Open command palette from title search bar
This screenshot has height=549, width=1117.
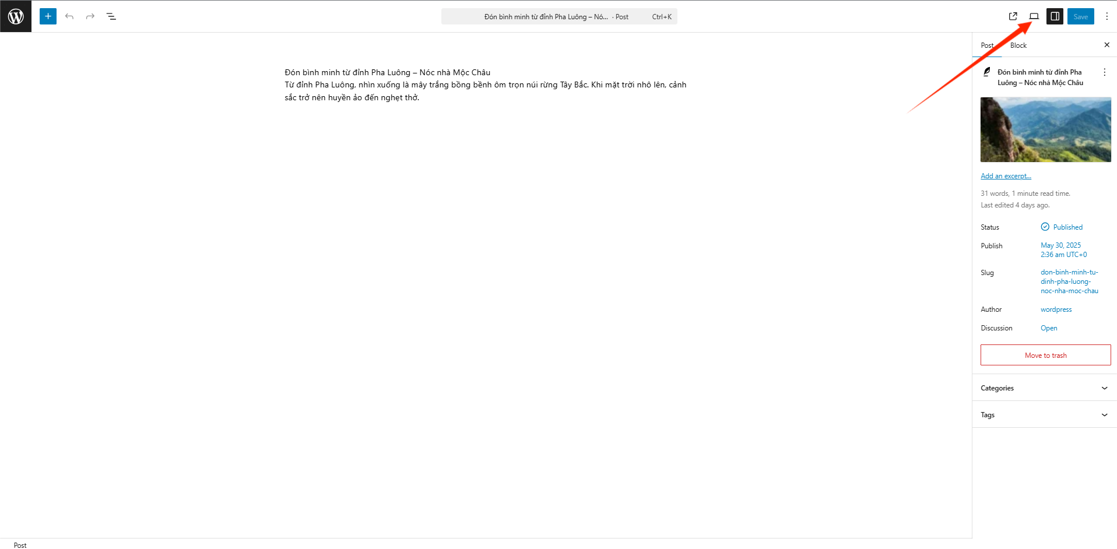click(558, 17)
